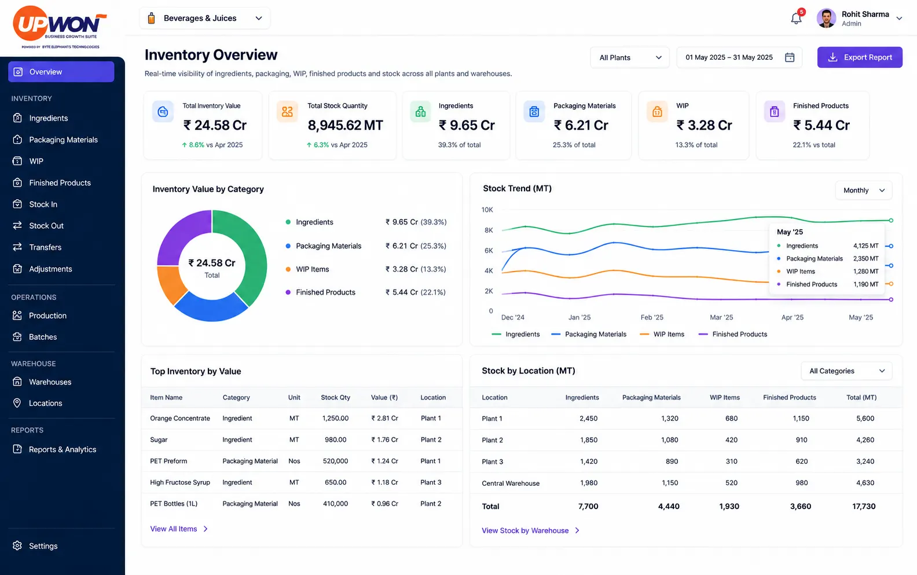917x575 pixels.
Task: Open the Beverages & Juices dropdown
Action: pyautogui.click(x=205, y=18)
